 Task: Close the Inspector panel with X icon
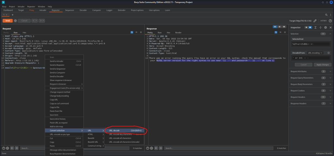pyautogui.click(x=330, y=27)
